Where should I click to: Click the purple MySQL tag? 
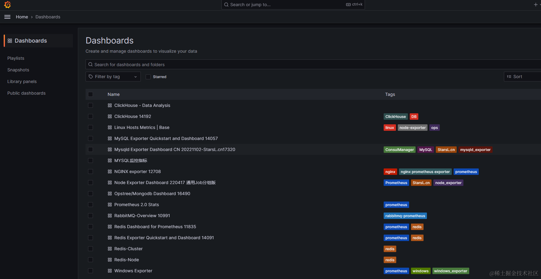click(x=426, y=150)
